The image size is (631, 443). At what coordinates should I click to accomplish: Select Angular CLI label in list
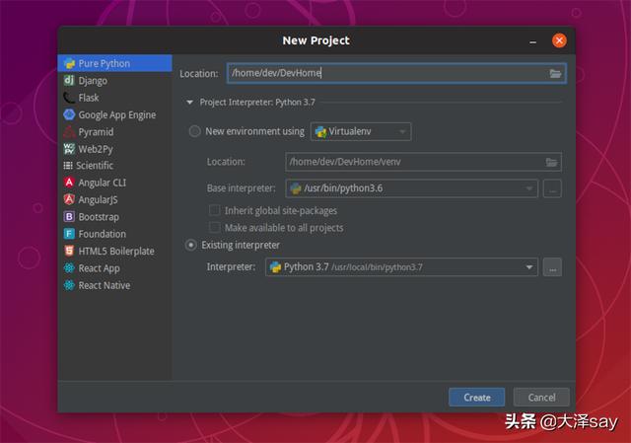pos(103,183)
